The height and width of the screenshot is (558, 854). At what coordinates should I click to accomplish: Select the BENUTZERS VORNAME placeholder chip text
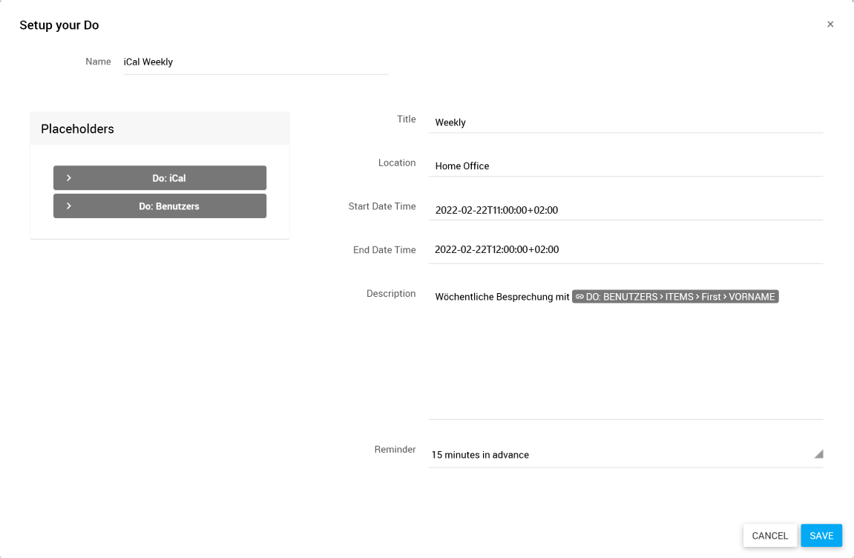point(680,297)
